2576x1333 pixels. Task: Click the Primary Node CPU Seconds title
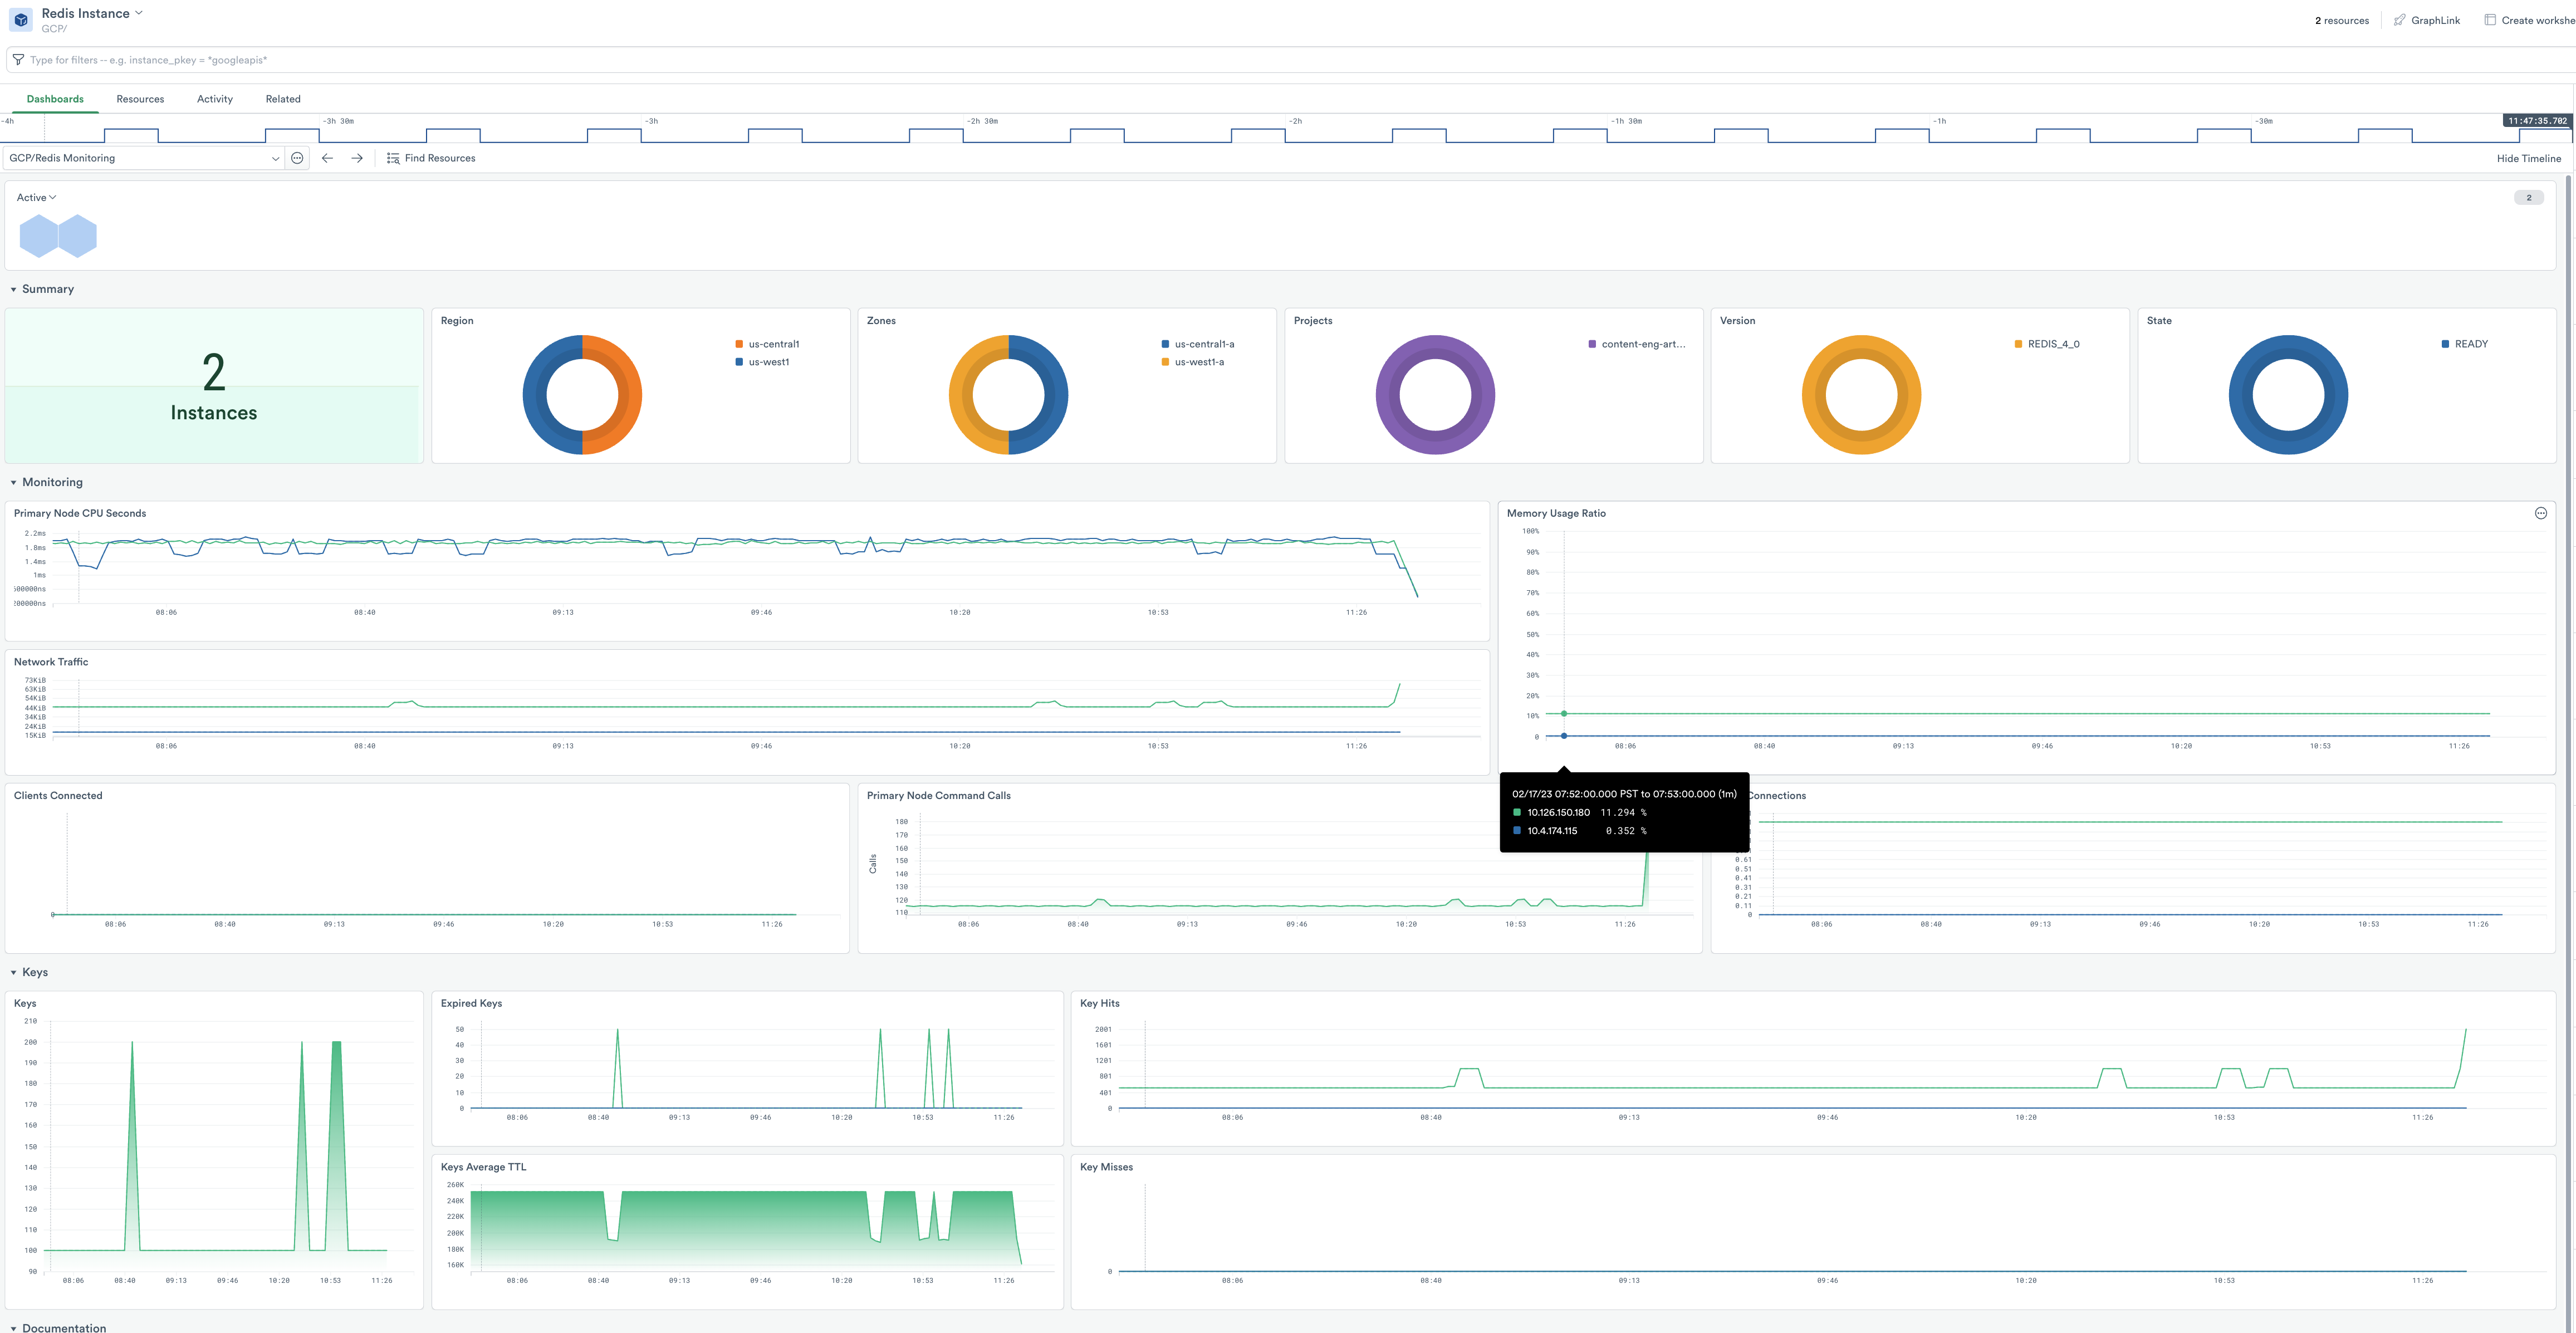point(80,513)
